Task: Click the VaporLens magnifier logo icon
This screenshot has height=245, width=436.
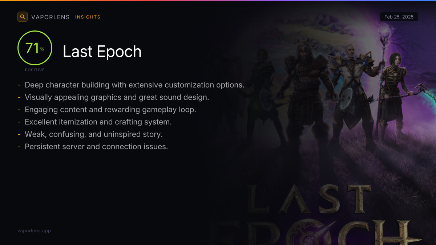Action: 23,17
